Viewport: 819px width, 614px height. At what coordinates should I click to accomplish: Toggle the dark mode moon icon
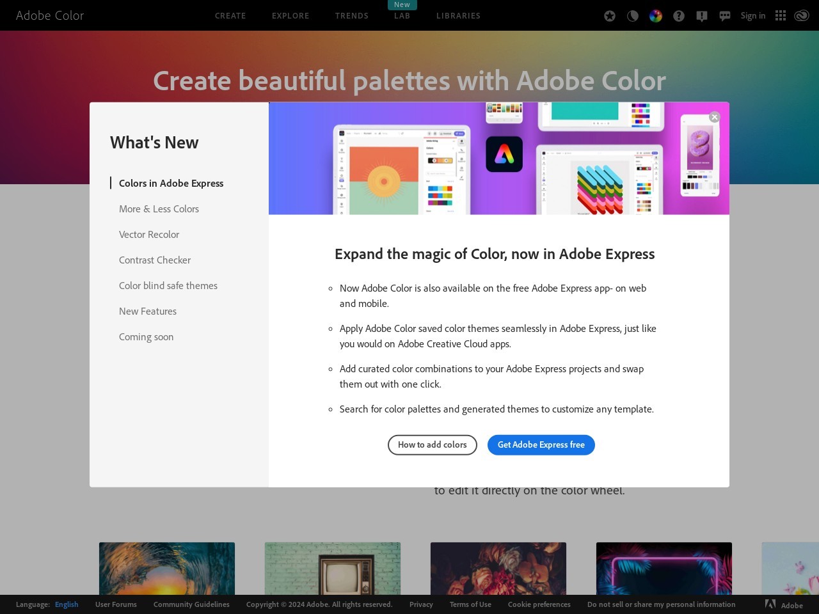click(x=633, y=16)
